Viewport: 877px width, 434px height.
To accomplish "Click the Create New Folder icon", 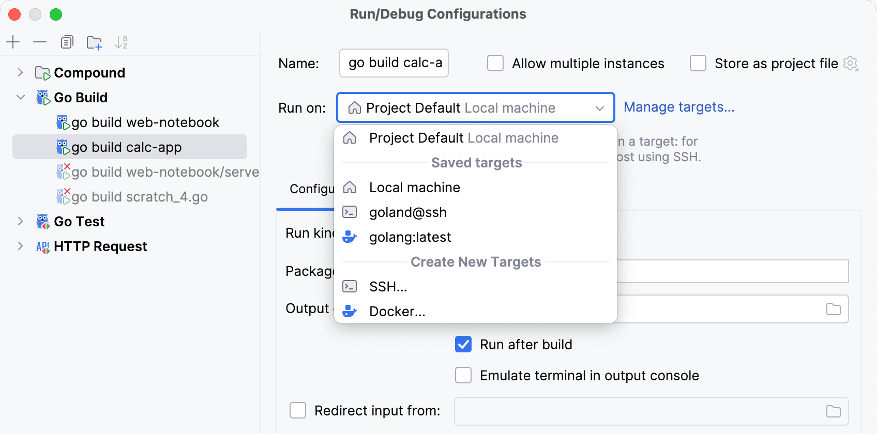I will click(94, 42).
